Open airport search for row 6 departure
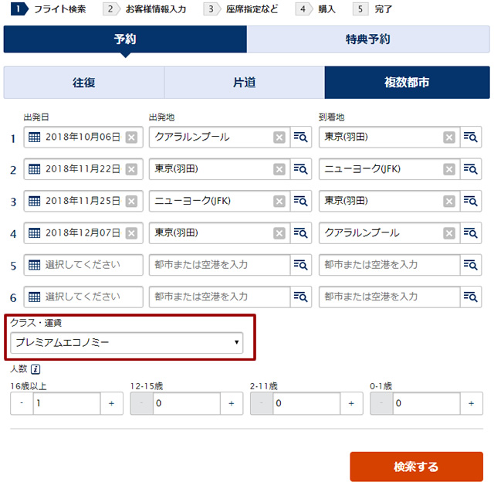The width and height of the screenshot is (494, 492). pos(300,297)
